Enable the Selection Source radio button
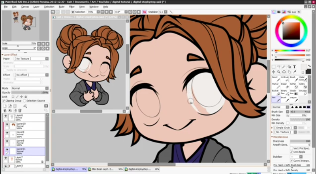 pyautogui.click(x=24, y=101)
